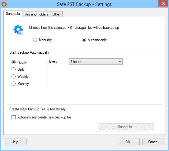The height and width of the screenshot is (151, 169).
Task: Click the 'Create New Backup File Automatically' group label
Action: click(x=38, y=109)
